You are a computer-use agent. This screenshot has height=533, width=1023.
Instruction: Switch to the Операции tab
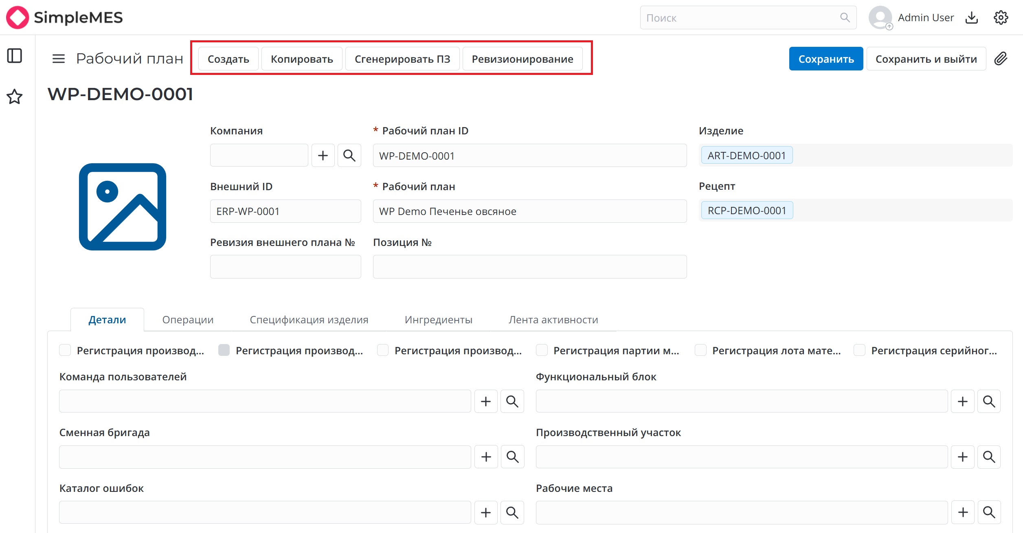click(x=188, y=320)
